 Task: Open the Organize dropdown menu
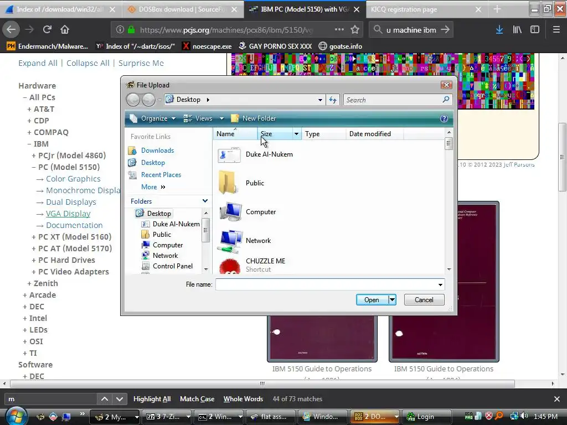click(x=153, y=118)
